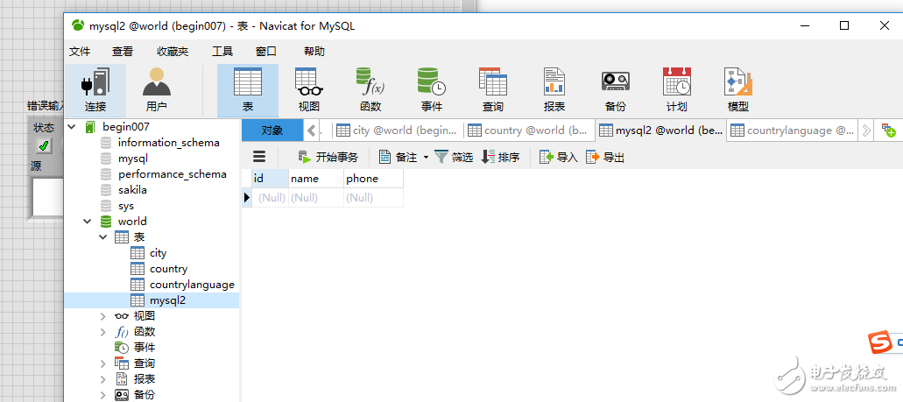Expand the Queries (查询) tree node

pyautogui.click(x=102, y=363)
